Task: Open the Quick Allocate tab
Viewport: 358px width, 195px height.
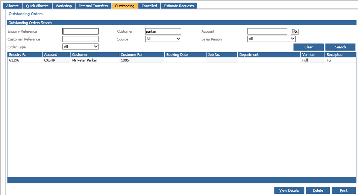Action: [x=37, y=6]
